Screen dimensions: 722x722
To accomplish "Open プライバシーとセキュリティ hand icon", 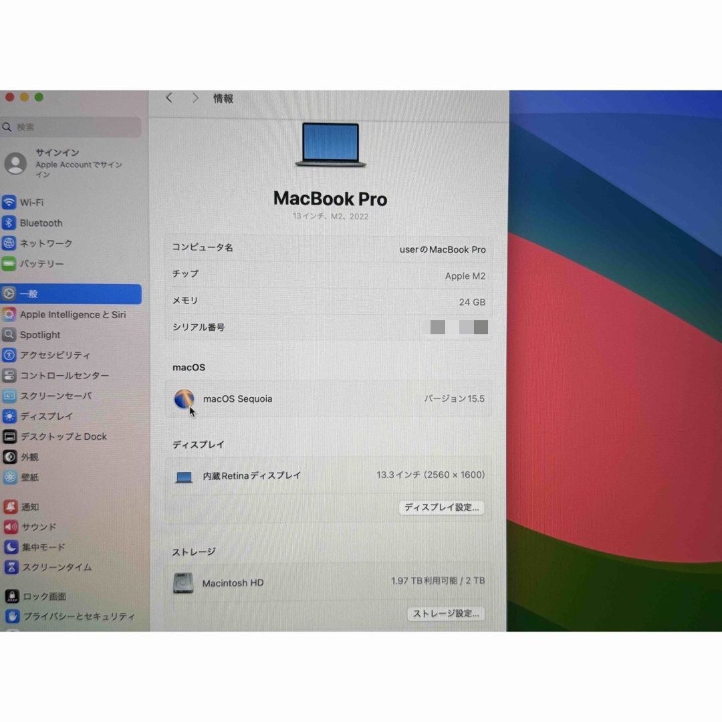I will [13, 616].
